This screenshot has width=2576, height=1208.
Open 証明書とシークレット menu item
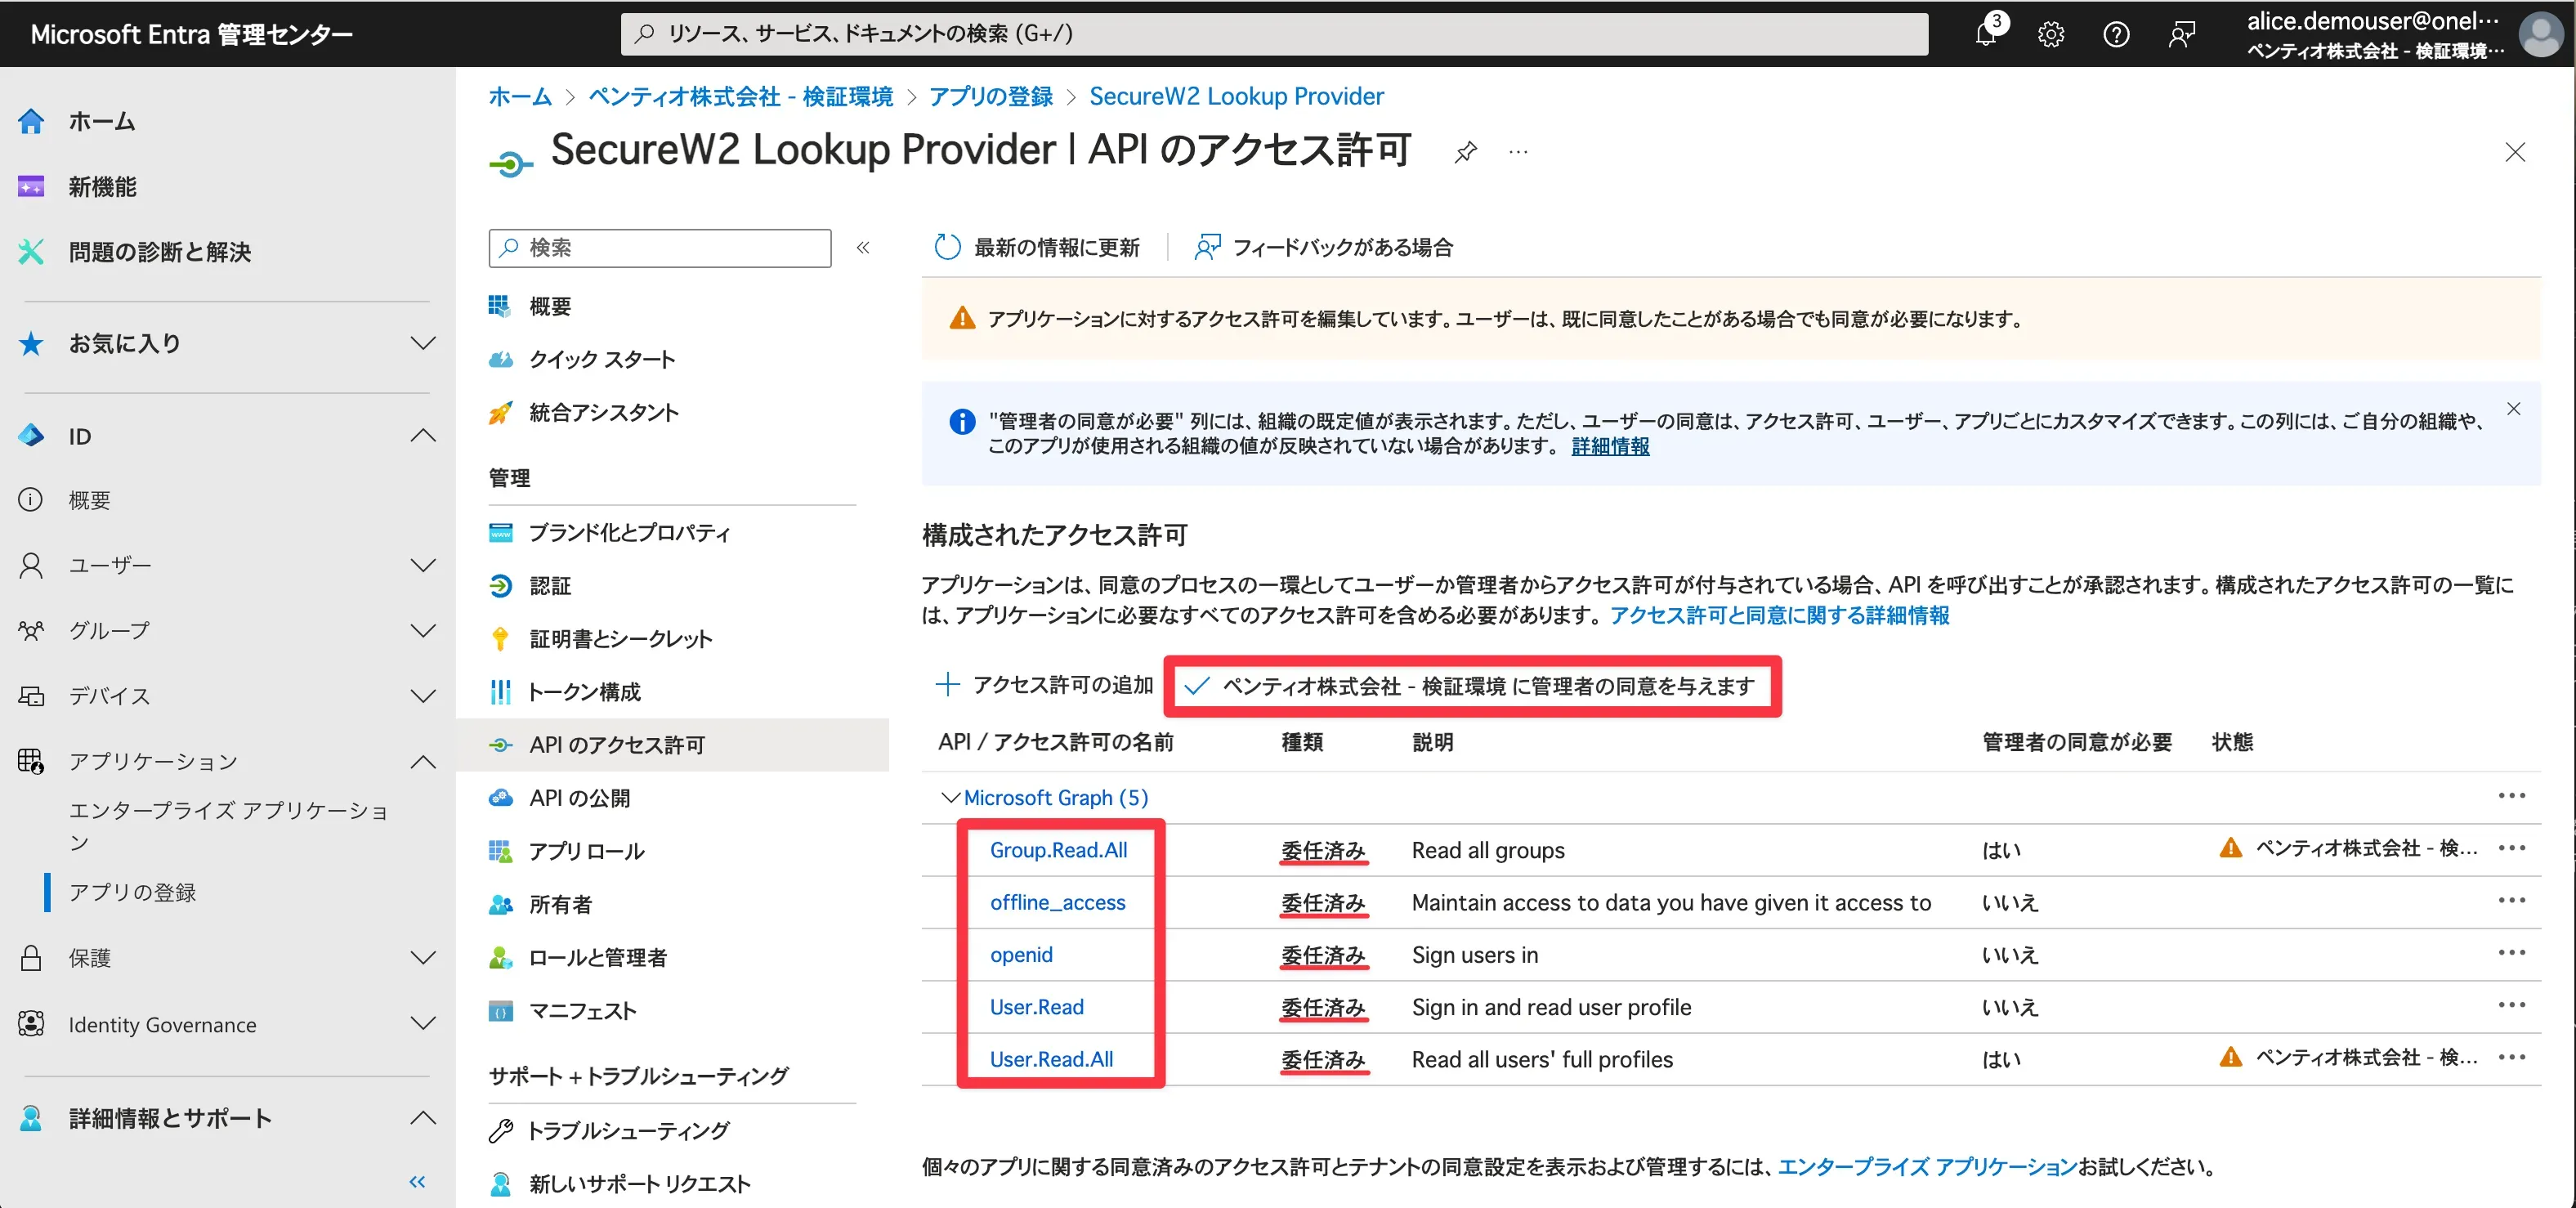point(620,639)
